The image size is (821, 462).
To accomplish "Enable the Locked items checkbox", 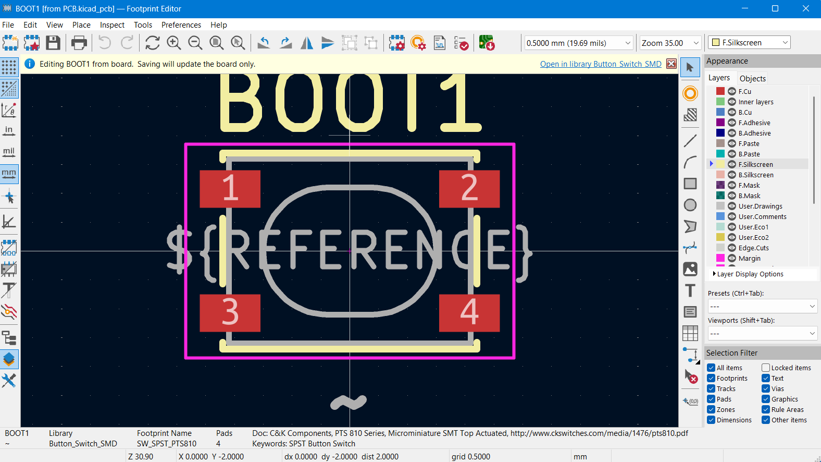I will (766, 368).
